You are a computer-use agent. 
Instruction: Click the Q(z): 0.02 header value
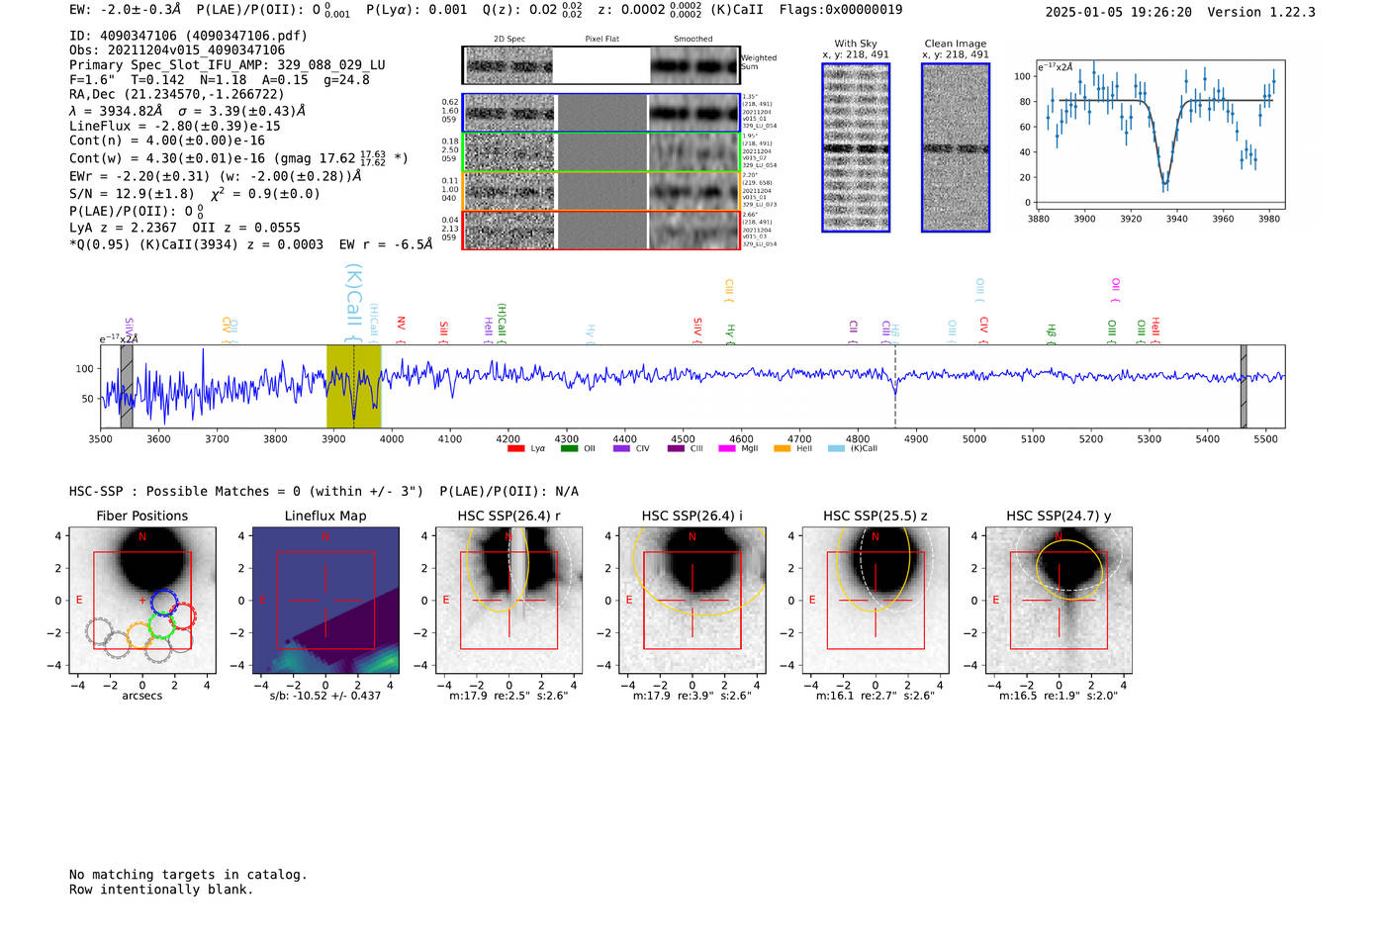(532, 9)
